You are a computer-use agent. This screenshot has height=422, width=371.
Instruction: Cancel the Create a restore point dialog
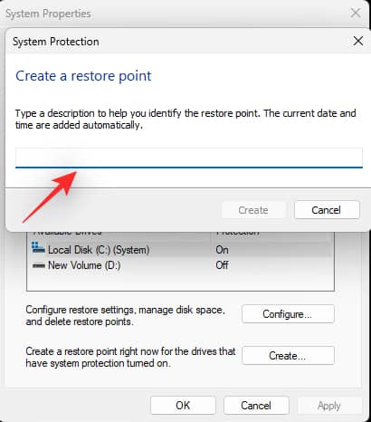pyautogui.click(x=327, y=210)
